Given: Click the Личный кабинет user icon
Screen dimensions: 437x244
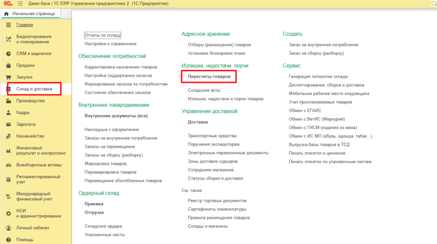Looking at the screenshot, I should (x=9, y=228).
